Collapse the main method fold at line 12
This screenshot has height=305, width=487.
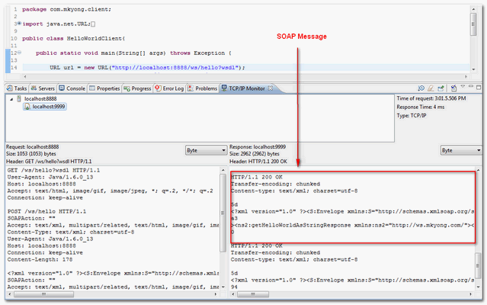pyautogui.click(x=19, y=53)
